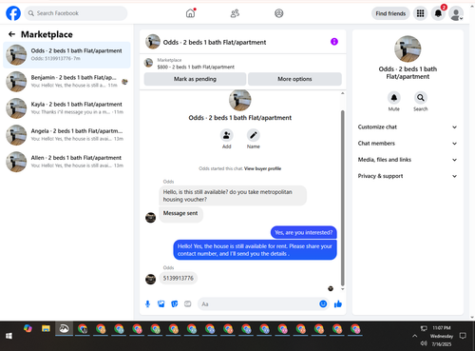Screen dimensions: 475x351
Task: Expand Privacy & support section
Action: [x=408, y=176]
